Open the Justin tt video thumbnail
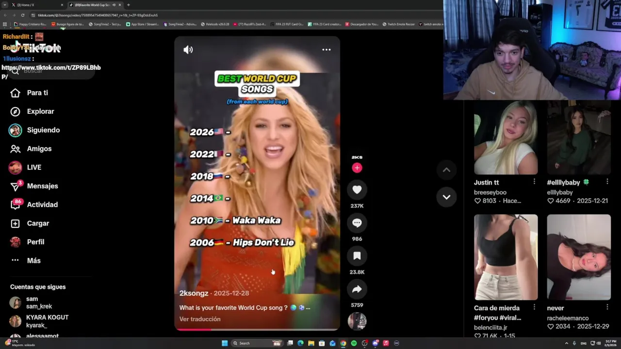Image resolution: width=621 pixels, height=349 pixels. (506, 138)
